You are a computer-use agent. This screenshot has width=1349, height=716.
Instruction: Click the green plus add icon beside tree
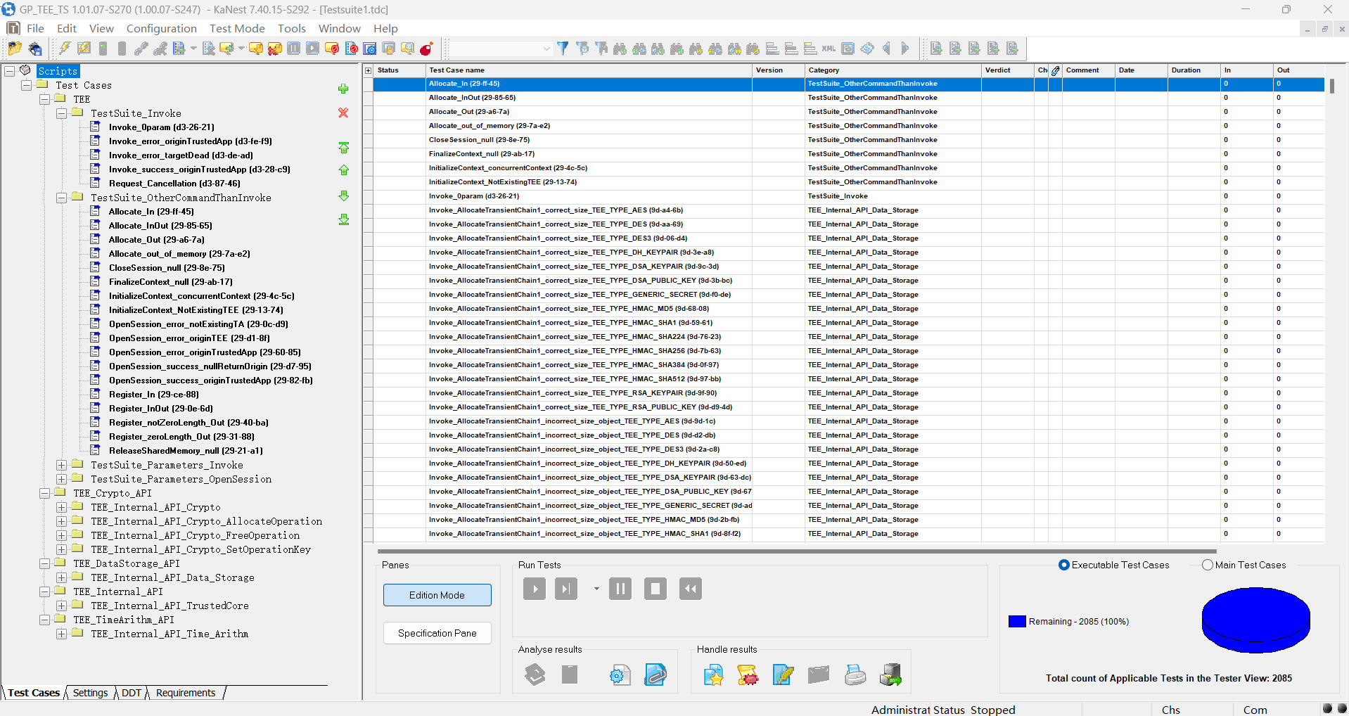point(343,89)
